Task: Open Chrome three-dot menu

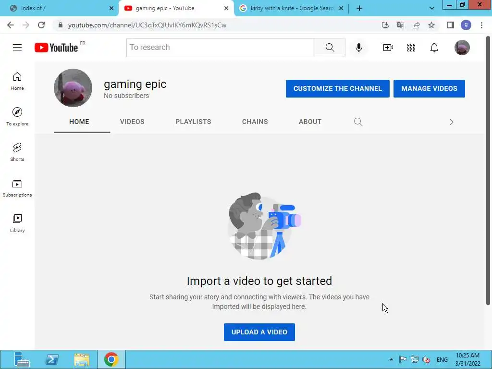Action: (481, 25)
